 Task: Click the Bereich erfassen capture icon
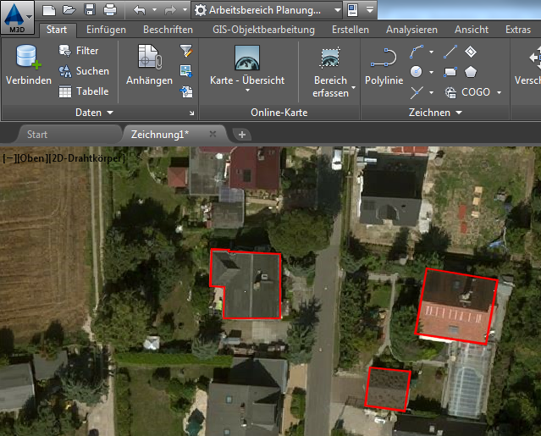pos(330,58)
